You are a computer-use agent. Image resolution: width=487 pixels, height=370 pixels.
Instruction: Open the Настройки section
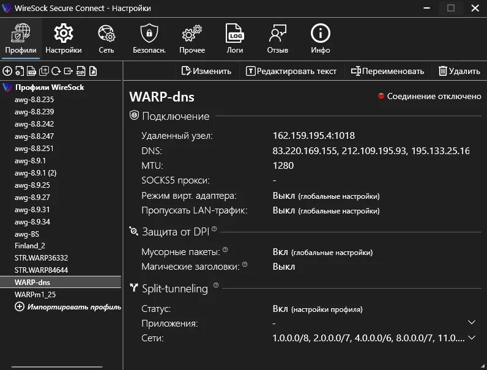64,39
